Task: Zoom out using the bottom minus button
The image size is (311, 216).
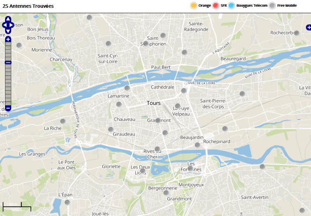Action: [8, 108]
